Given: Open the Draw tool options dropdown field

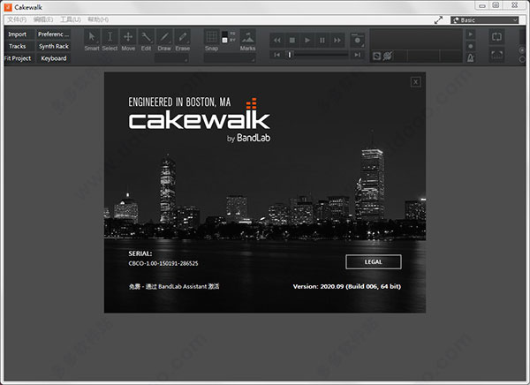Looking at the screenshot, I should coord(171,58).
